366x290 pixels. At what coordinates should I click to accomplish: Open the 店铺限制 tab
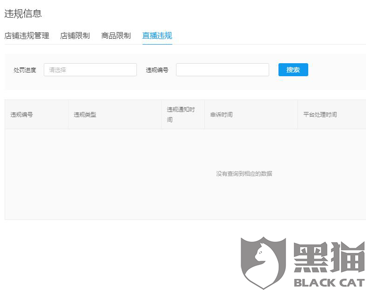pos(75,36)
